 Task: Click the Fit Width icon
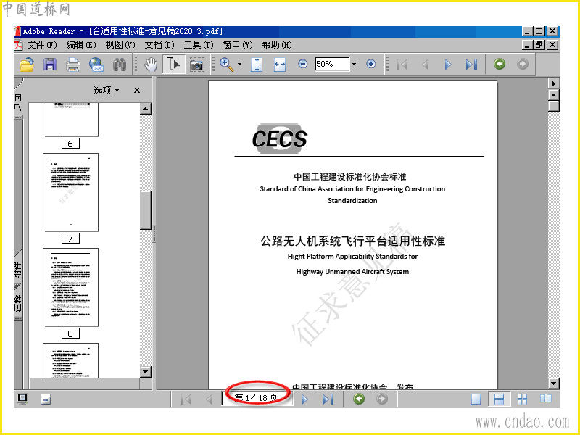pyautogui.click(x=280, y=65)
